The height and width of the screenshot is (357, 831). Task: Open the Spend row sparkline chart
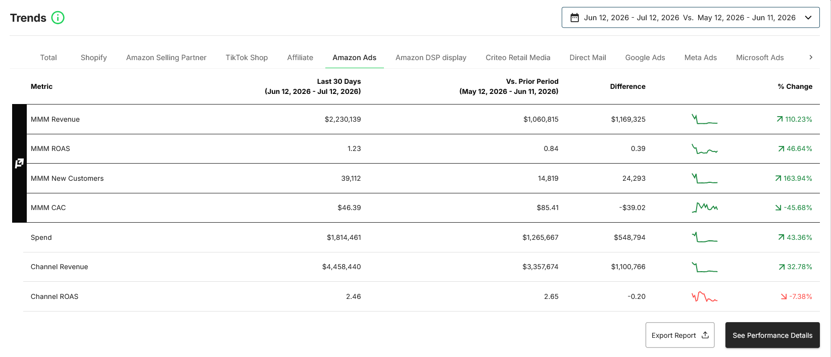click(x=704, y=237)
